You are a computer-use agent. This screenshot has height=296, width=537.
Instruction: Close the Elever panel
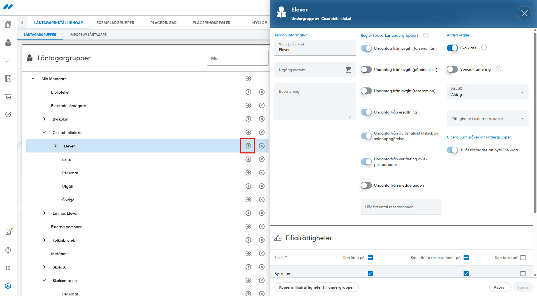click(x=524, y=13)
